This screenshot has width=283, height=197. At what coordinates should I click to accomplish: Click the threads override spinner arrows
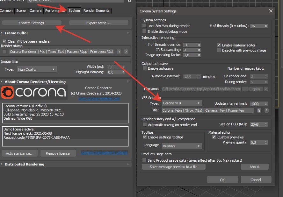(199, 45)
